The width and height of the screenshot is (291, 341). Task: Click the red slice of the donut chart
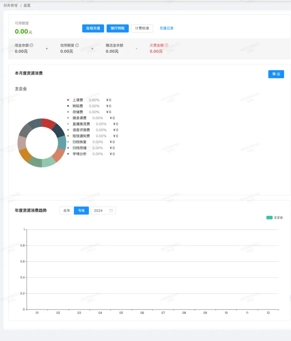[48, 123]
